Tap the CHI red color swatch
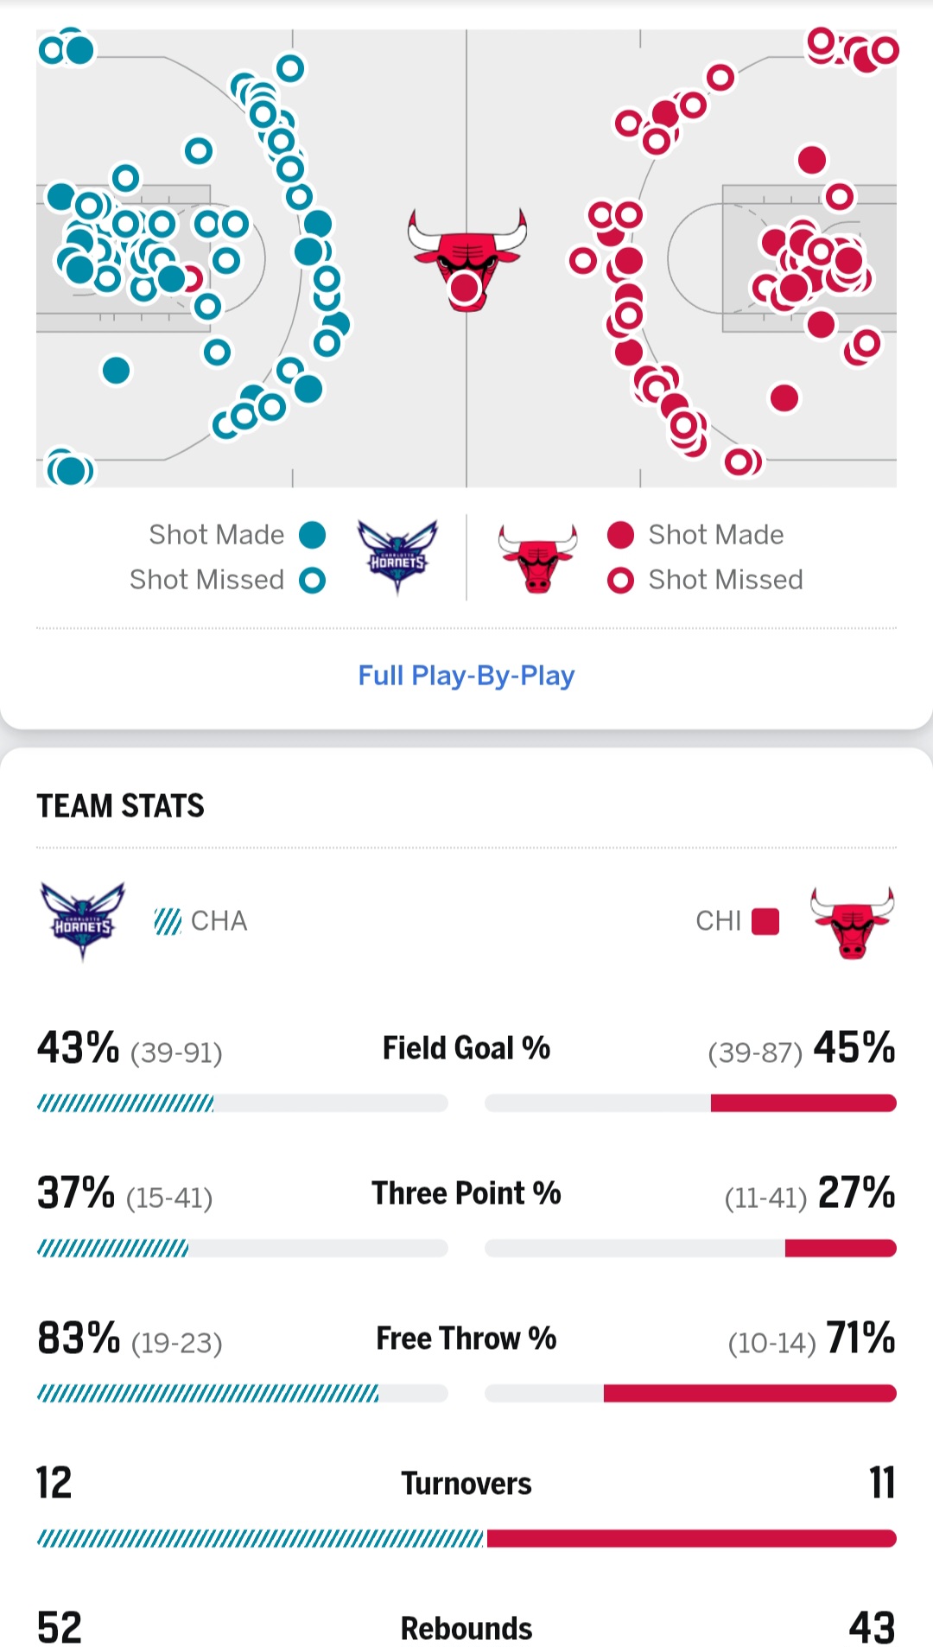The height and width of the screenshot is (1647, 933). [765, 921]
